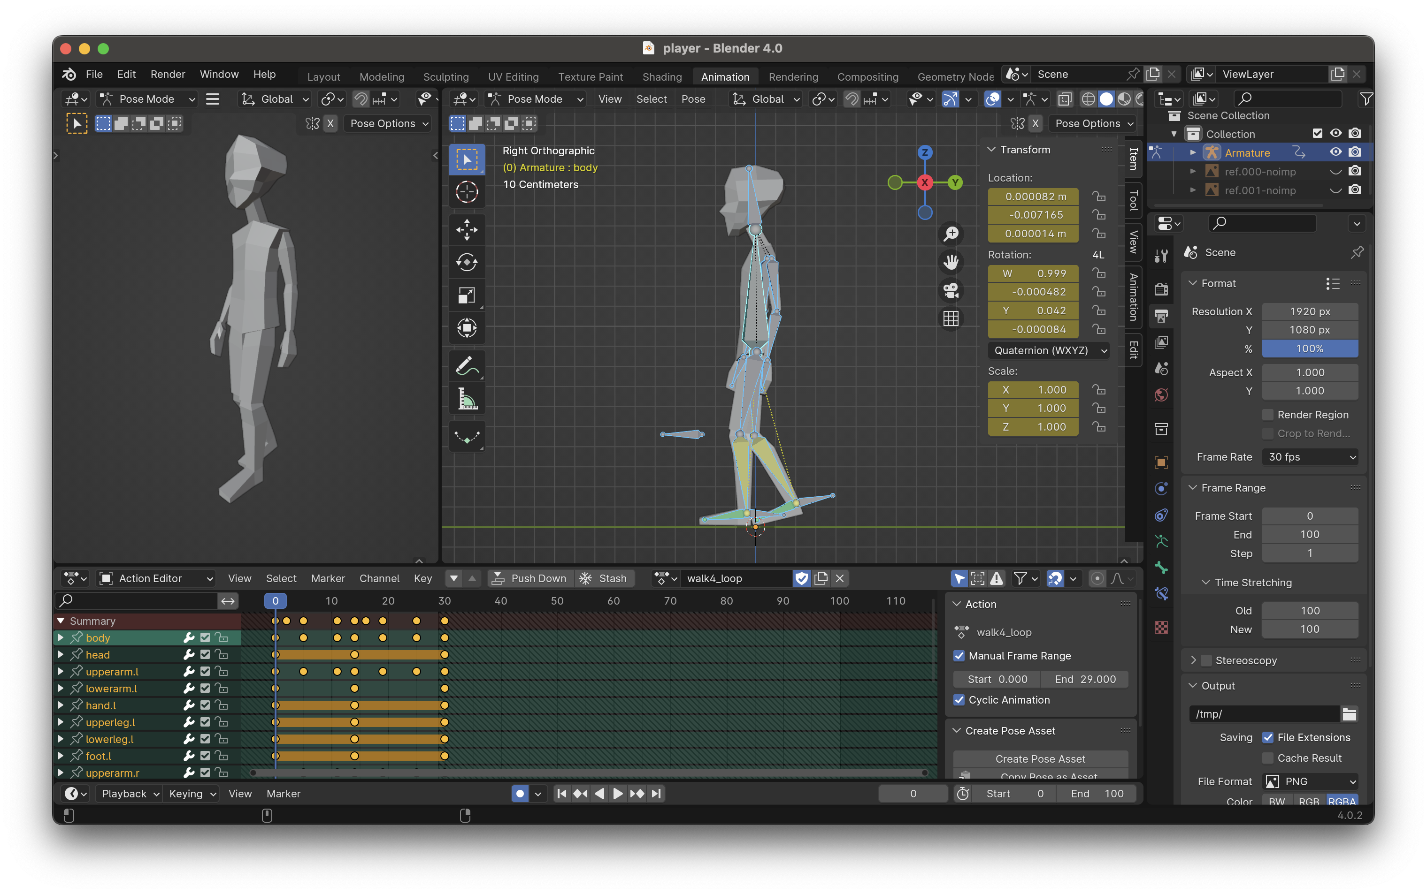This screenshot has width=1427, height=894.
Task: Toggle Cyclic Animation checkbox
Action: point(956,699)
